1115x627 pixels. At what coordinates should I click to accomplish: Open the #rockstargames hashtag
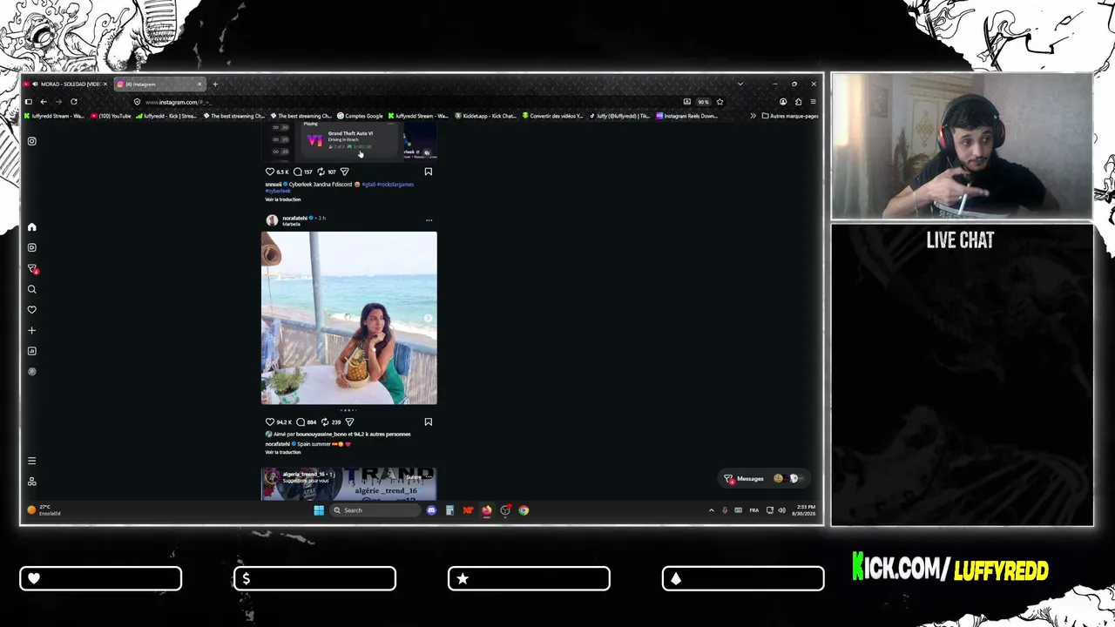(x=395, y=185)
